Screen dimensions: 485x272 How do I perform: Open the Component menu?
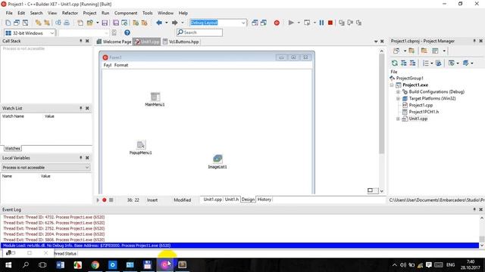tap(126, 13)
